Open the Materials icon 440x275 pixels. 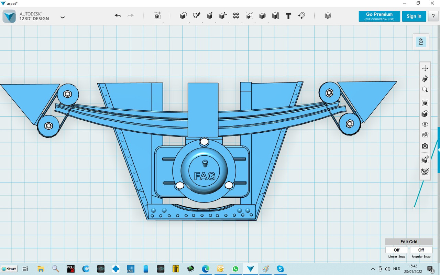tap(328, 16)
